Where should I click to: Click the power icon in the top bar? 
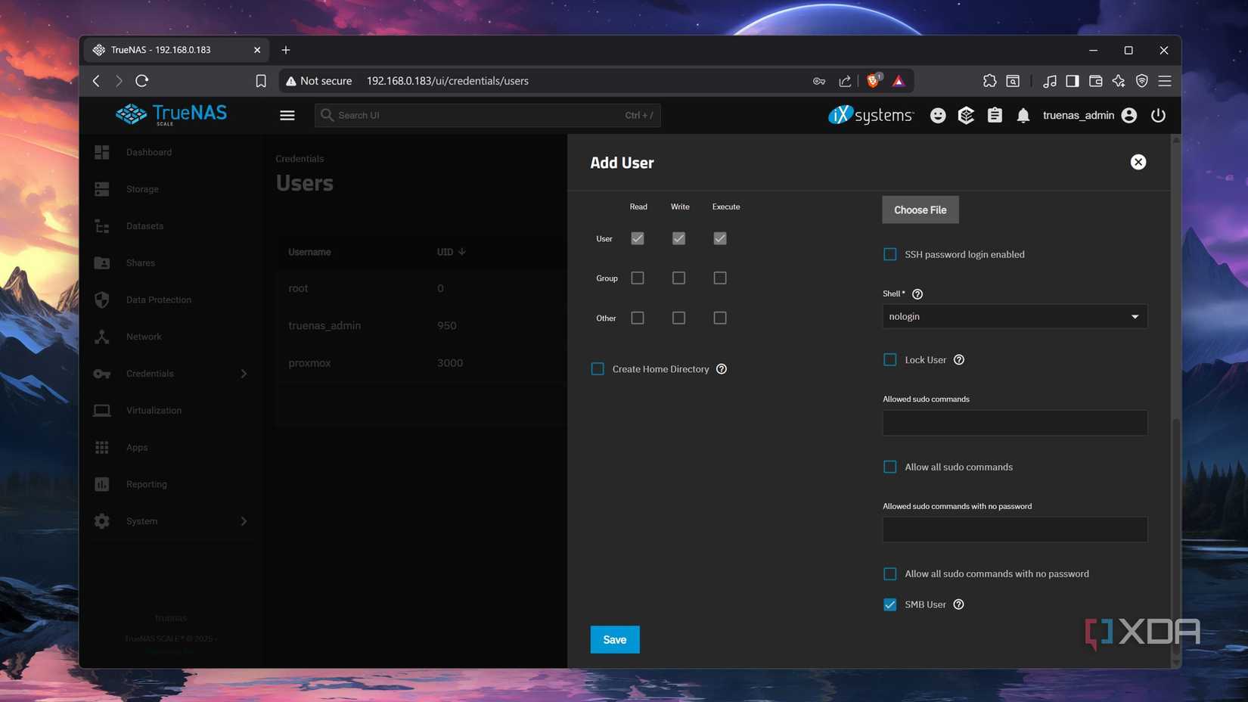pos(1158,115)
